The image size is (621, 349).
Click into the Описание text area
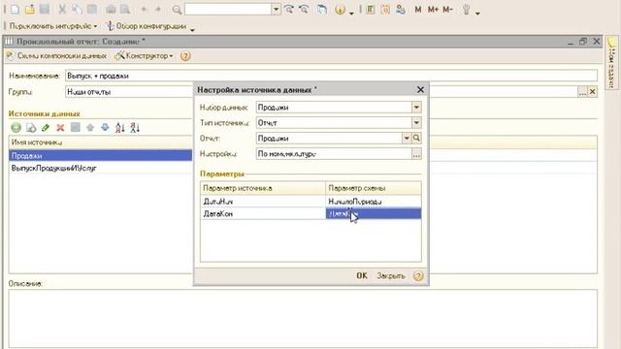coord(303,319)
